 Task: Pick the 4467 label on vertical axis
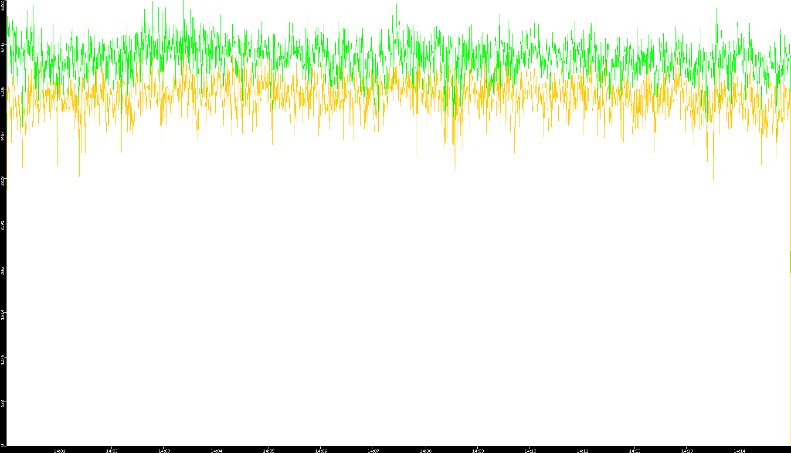click(3, 136)
